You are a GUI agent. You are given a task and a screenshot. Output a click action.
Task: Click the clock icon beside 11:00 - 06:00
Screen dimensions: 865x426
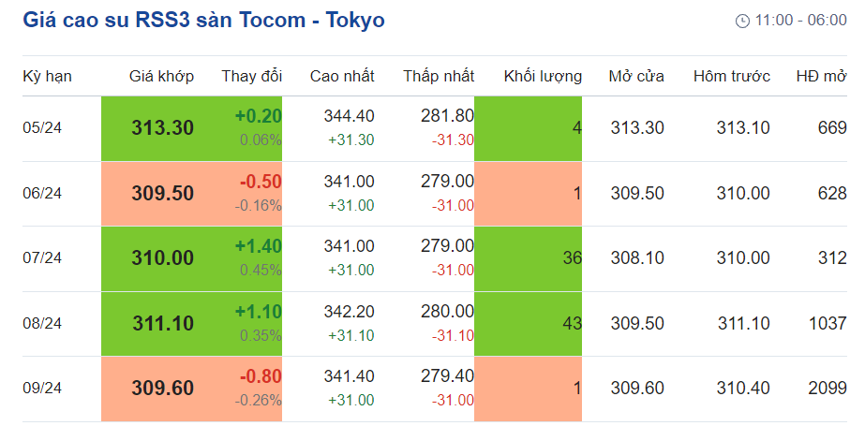pyautogui.click(x=742, y=21)
